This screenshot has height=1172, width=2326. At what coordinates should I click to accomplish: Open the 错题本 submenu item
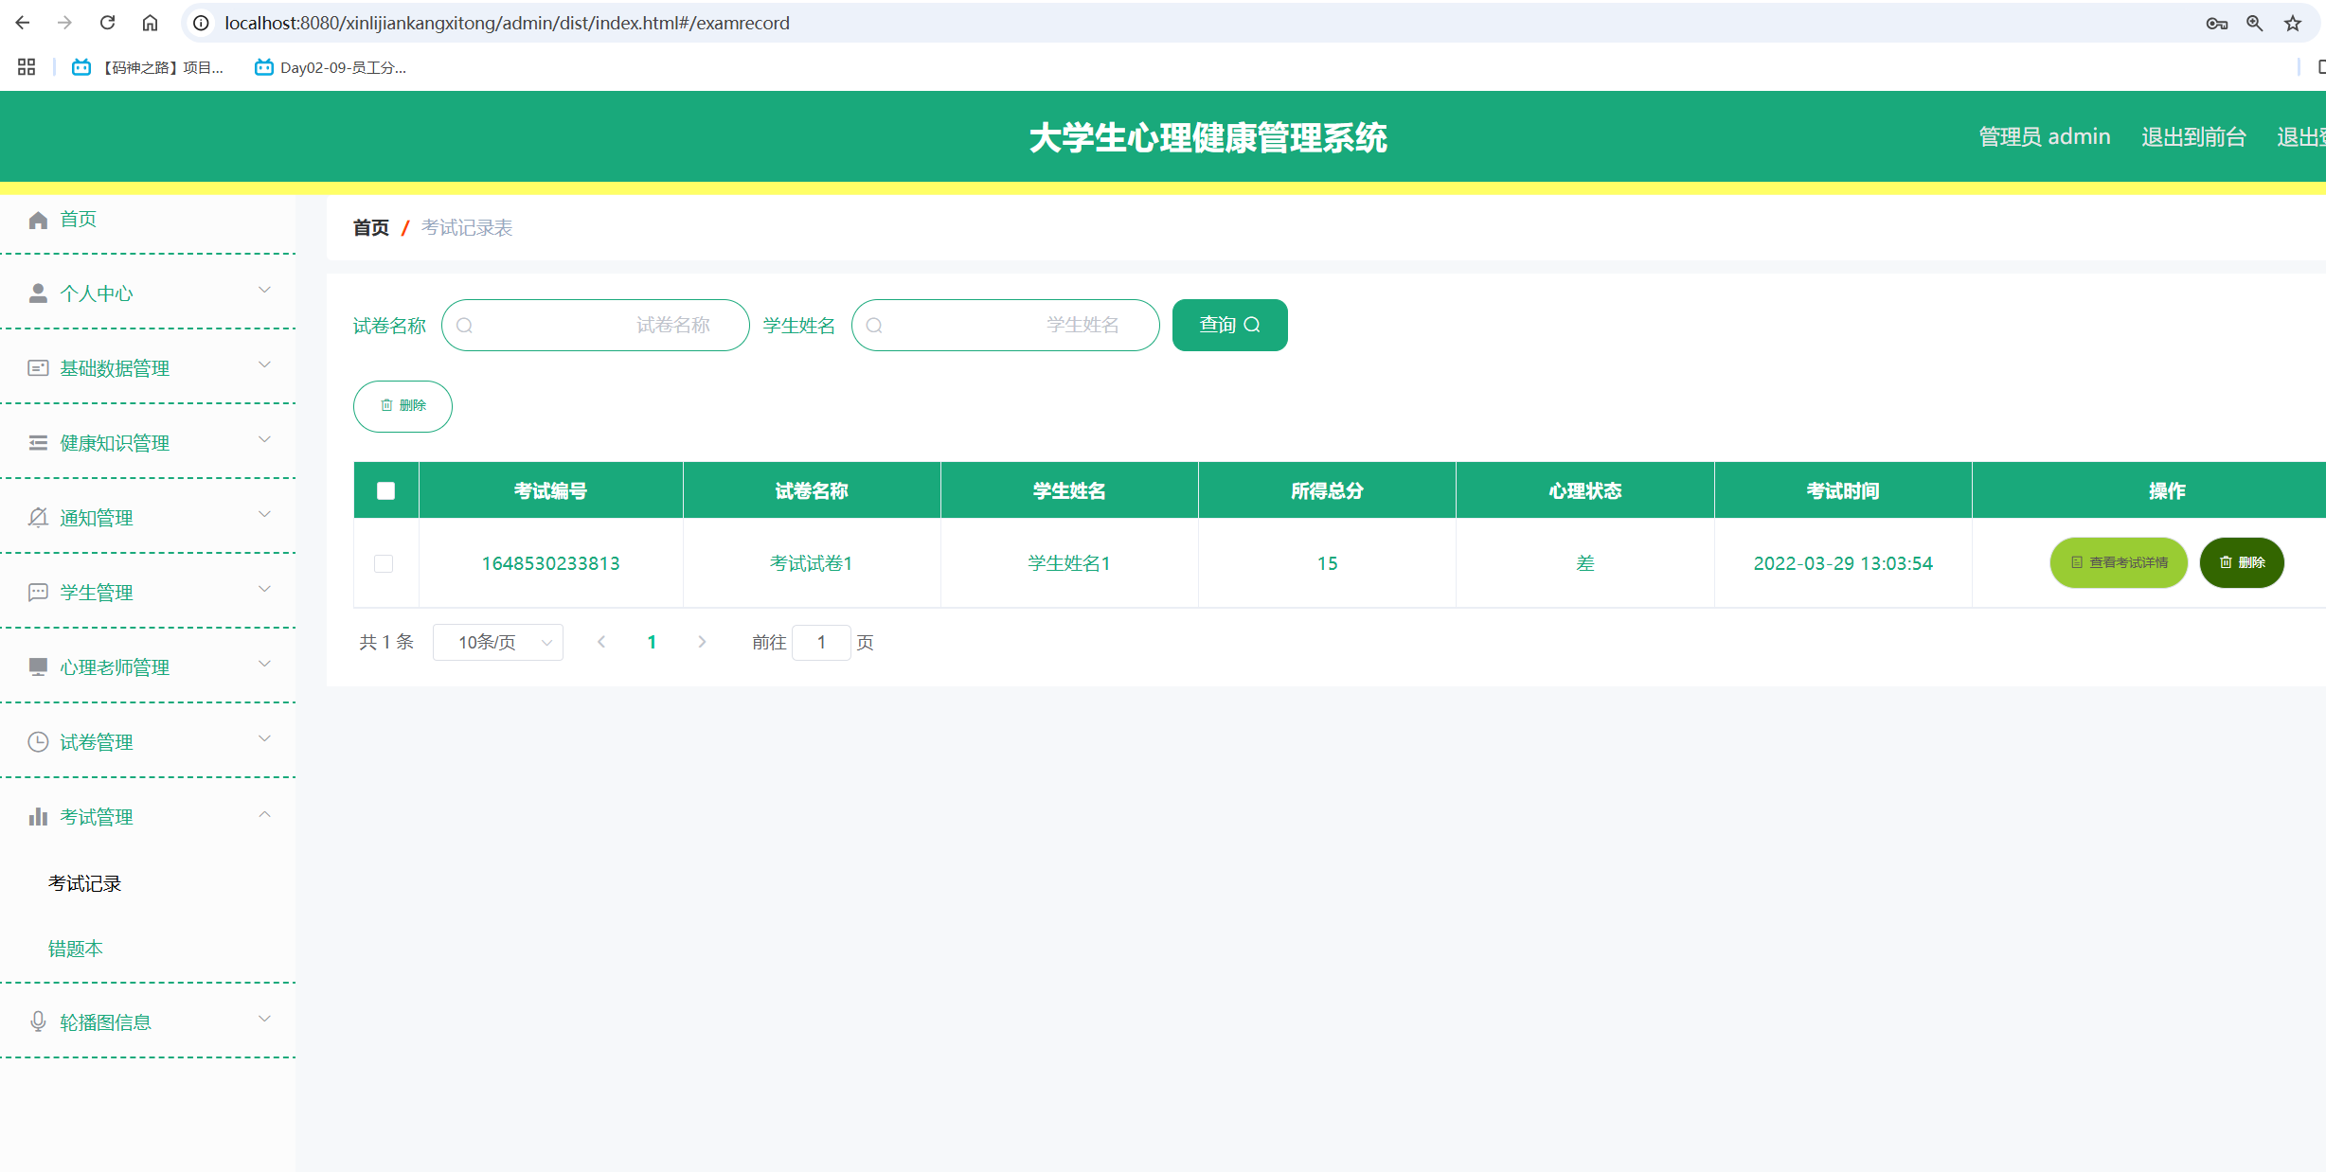coord(76,949)
